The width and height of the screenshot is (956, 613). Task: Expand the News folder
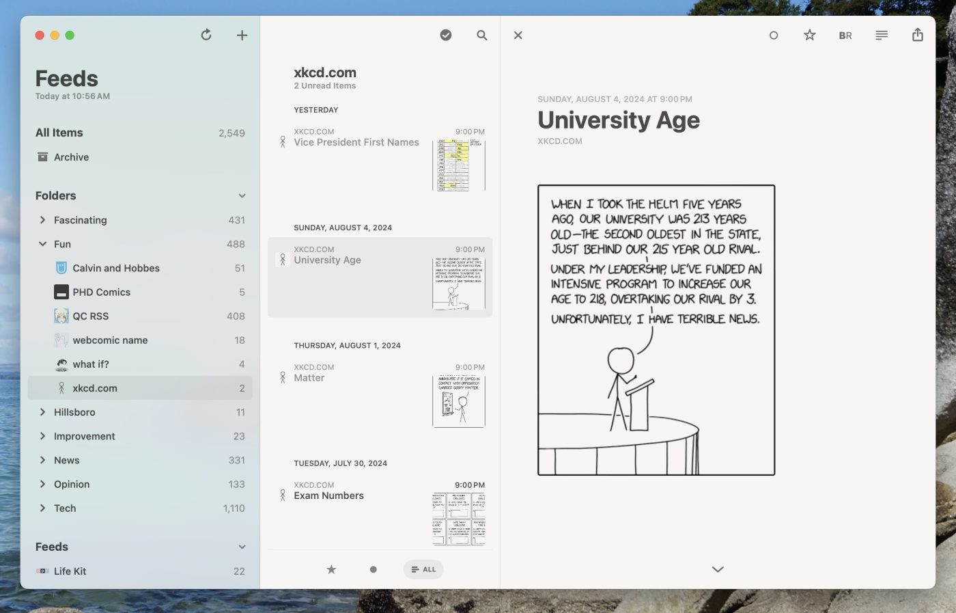point(42,460)
